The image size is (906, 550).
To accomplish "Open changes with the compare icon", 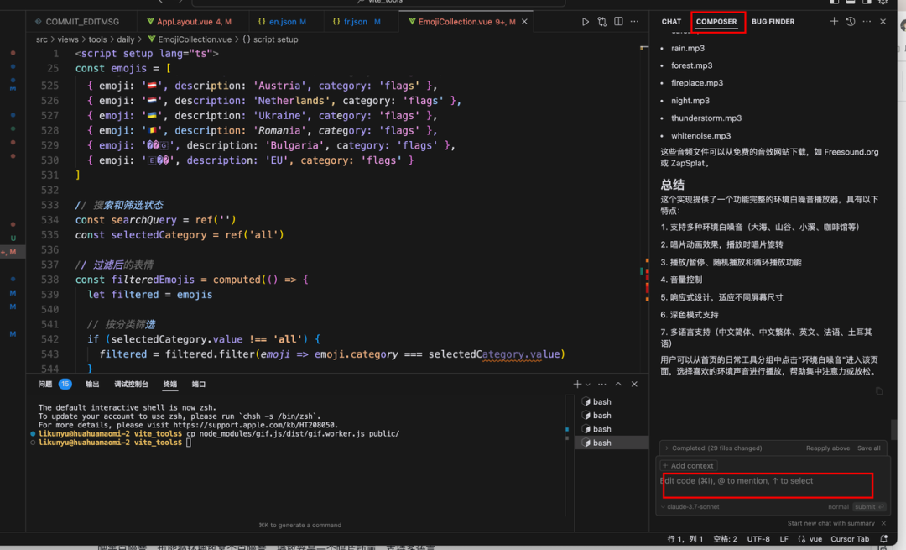I will click(602, 21).
